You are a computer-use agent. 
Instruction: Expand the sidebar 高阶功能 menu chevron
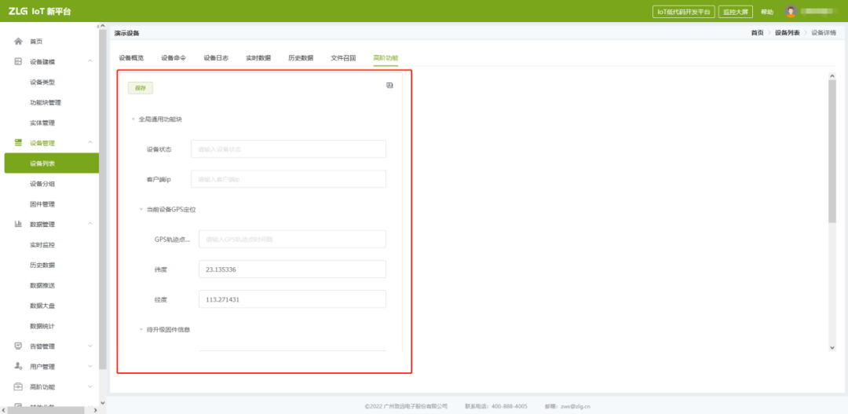90,387
